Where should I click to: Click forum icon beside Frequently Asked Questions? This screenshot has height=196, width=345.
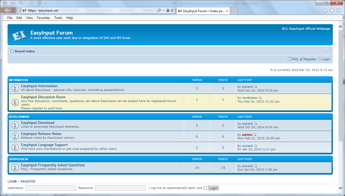point(15,167)
